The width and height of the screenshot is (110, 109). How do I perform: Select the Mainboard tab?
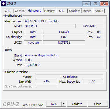click(34, 10)
